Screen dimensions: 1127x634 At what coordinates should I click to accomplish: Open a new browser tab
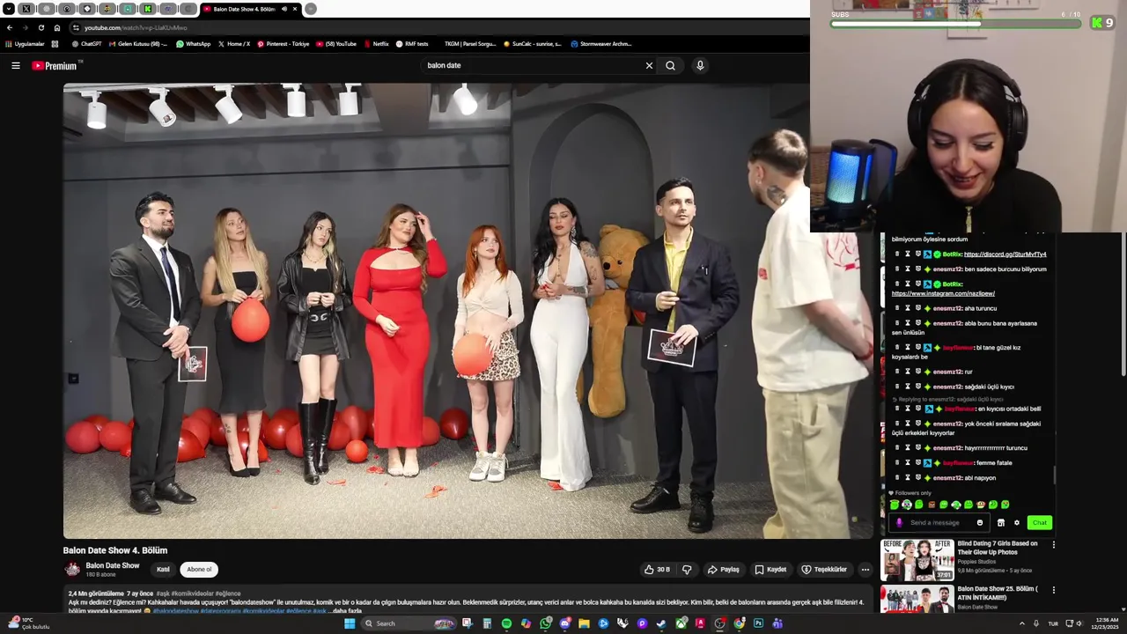pos(311,9)
